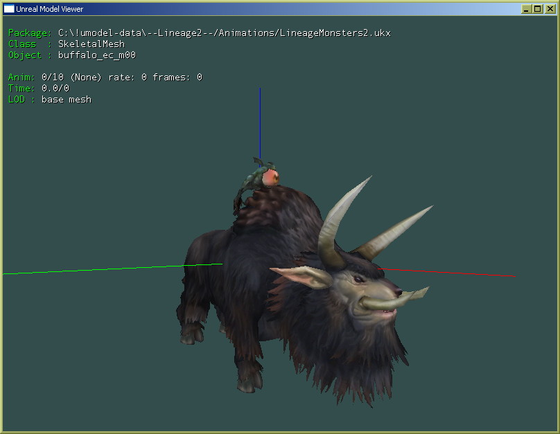The height and width of the screenshot is (434, 560).
Task: Click the 'base mesh' LOD value
Action: tap(67, 99)
